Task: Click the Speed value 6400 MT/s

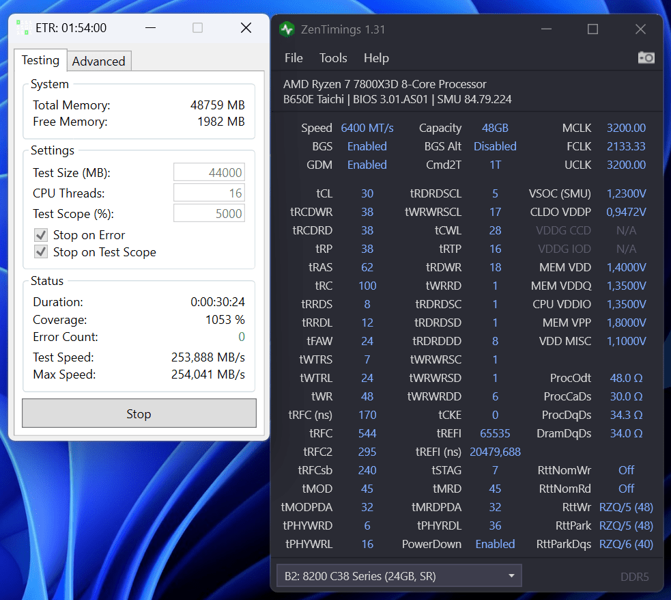Action: tap(367, 128)
